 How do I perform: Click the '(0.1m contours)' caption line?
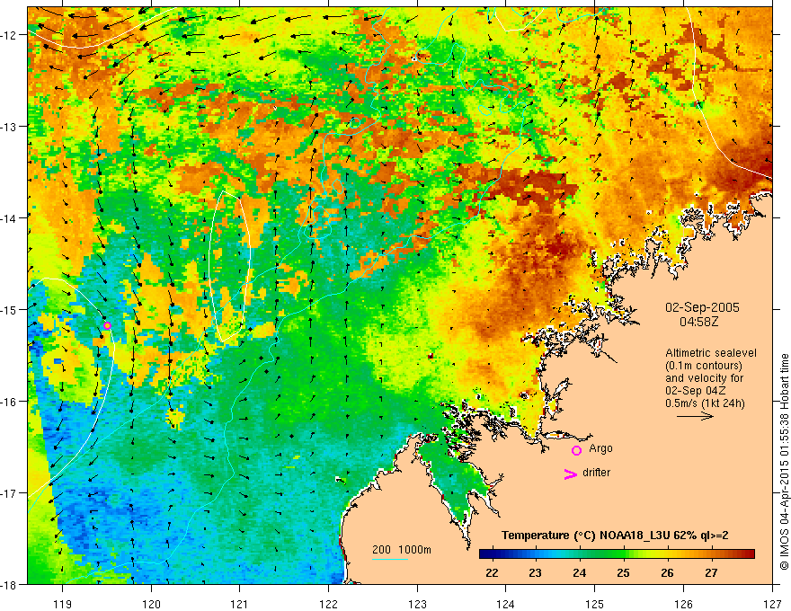click(x=704, y=366)
